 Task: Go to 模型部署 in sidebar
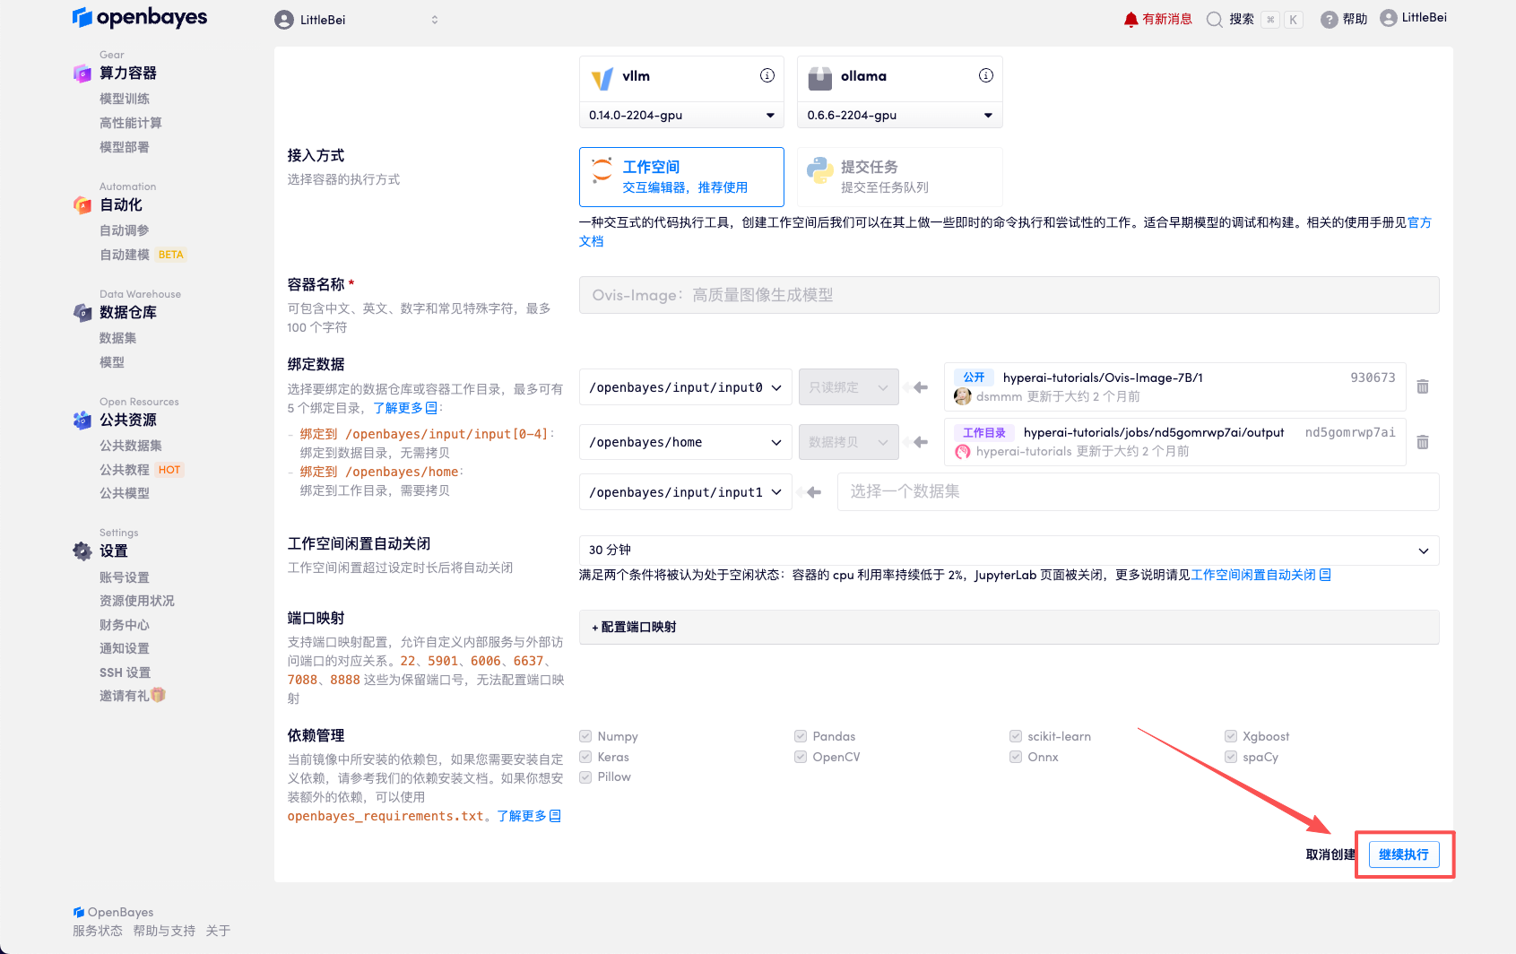point(125,147)
